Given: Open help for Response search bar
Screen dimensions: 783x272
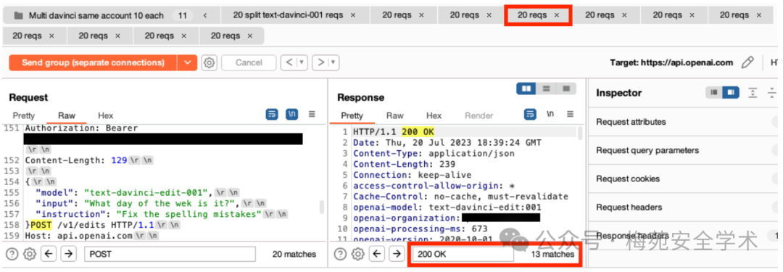Looking at the screenshot, I should click(x=340, y=254).
